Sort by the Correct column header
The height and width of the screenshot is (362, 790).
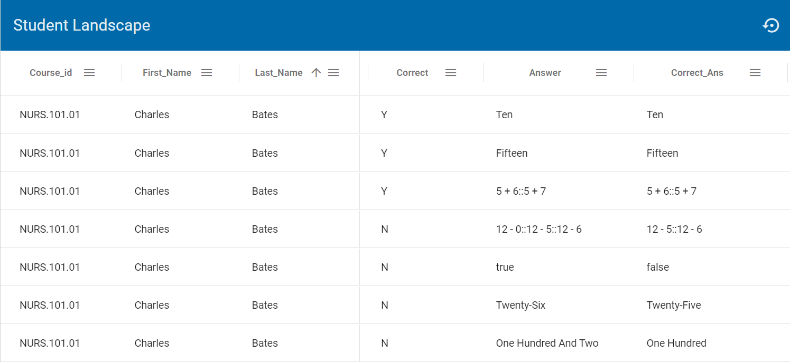pos(412,73)
